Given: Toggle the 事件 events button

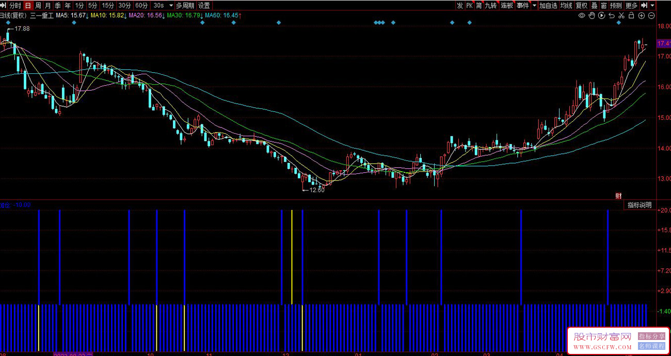Looking at the screenshot, I should (x=523, y=5).
